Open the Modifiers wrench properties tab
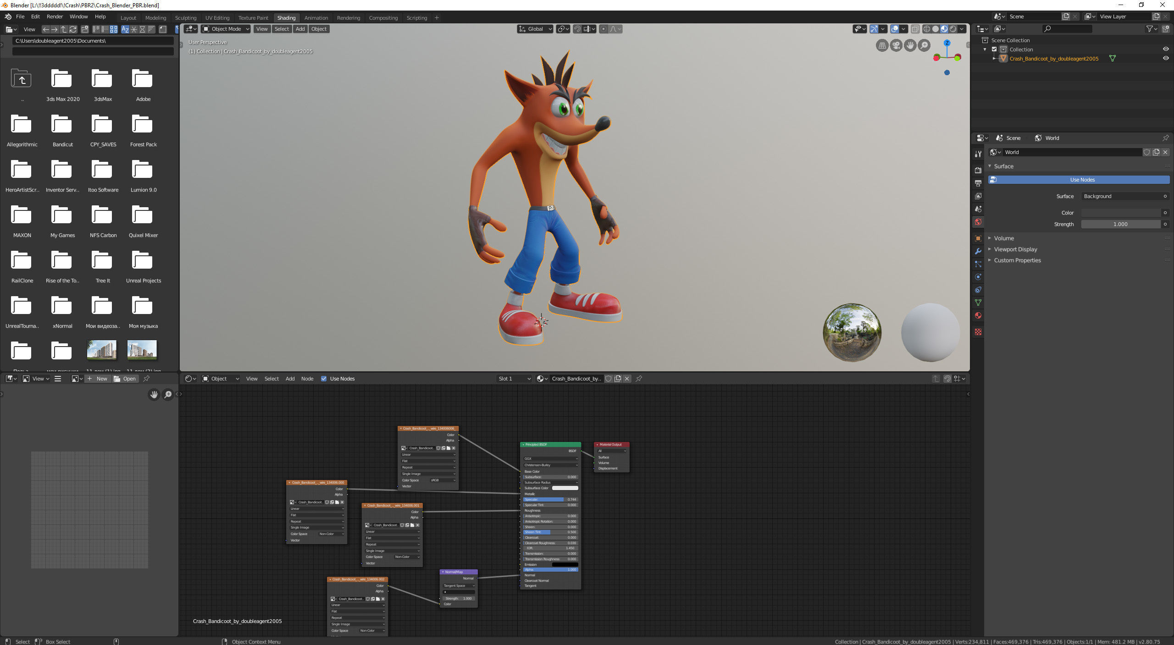The image size is (1174, 645). click(978, 251)
